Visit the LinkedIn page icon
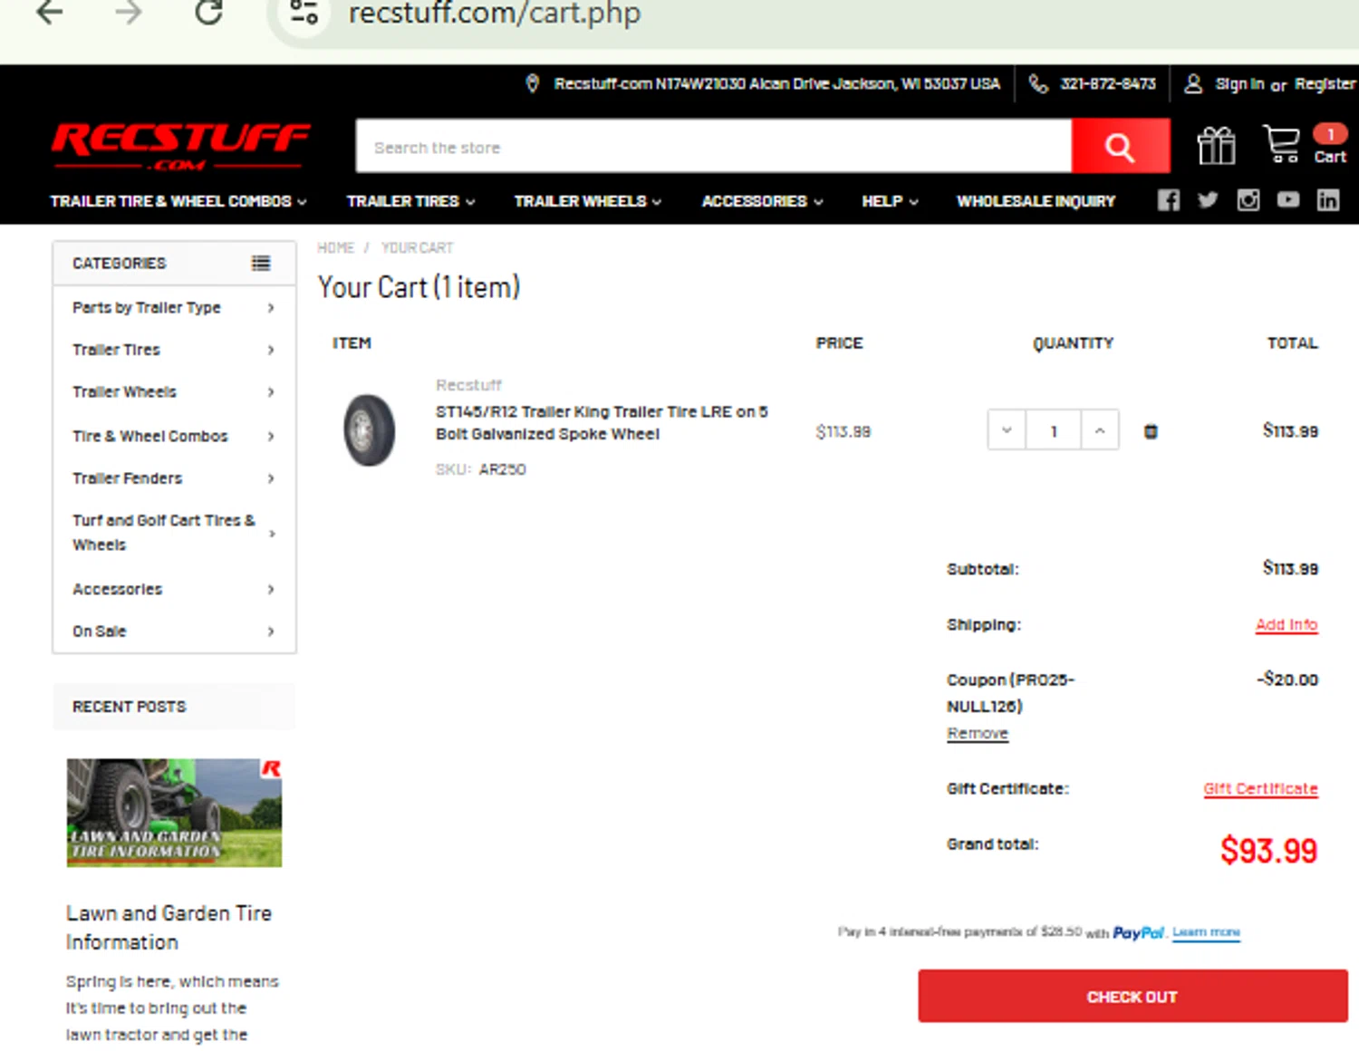This screenshot has width=1359, height=1051. (1328, 200)
